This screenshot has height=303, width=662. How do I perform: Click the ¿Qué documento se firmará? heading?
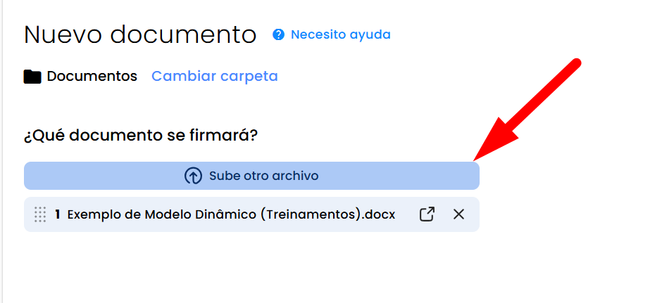(141, 136)
